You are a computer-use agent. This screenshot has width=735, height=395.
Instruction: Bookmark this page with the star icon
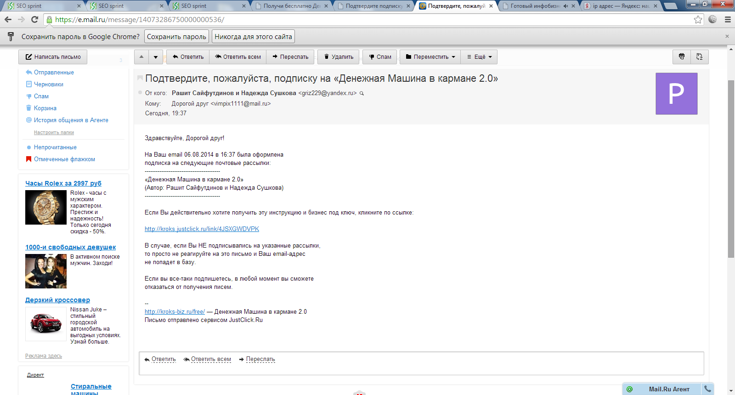(x=698, y=19)
